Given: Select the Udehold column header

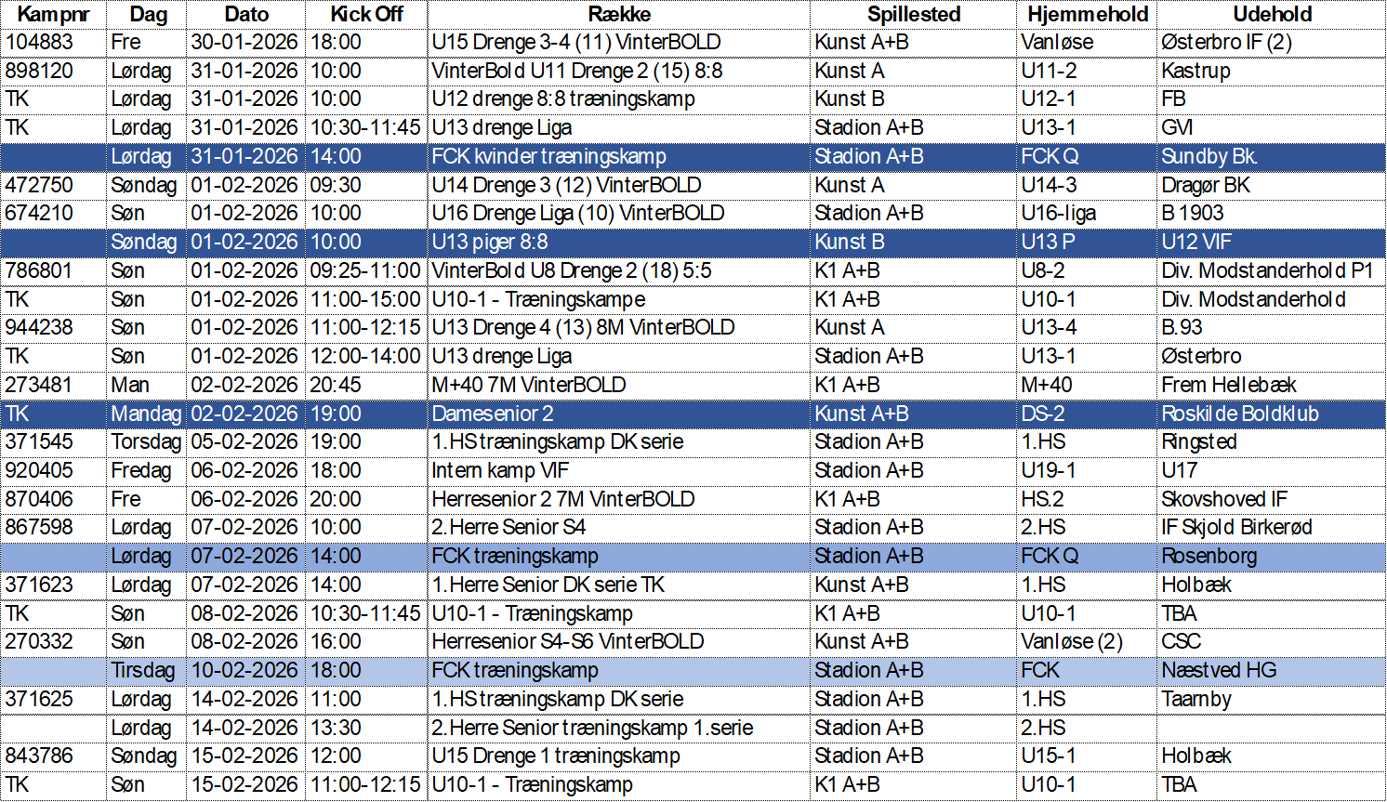Looking at the screenshot, I should [1272, 14].
